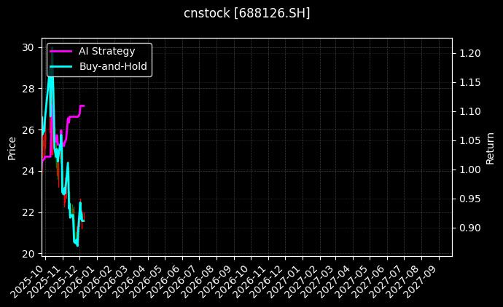
Task: Click the Return axis label
Action: coord(490,147)
